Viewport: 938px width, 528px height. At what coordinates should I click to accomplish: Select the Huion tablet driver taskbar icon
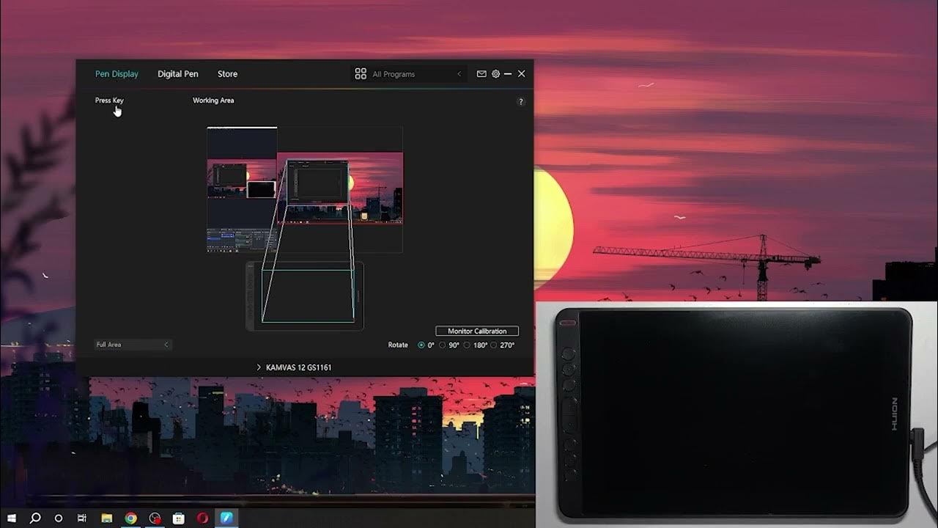pos(227,518)
